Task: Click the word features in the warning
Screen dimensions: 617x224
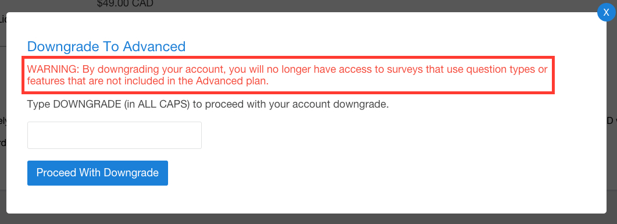Action: point(45,81)
